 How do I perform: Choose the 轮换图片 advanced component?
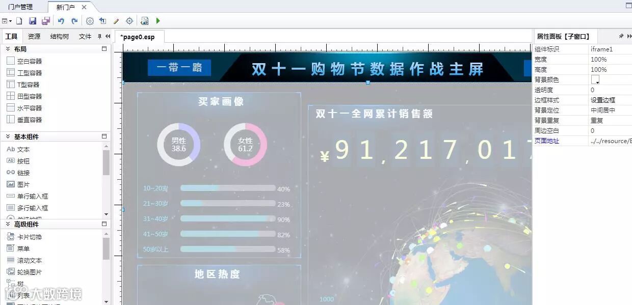pos(24,272)
